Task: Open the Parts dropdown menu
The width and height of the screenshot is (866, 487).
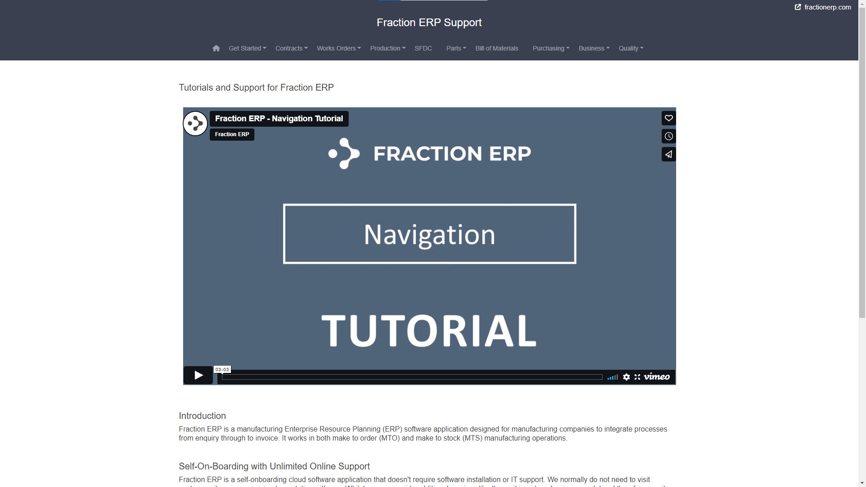Action: [x=456, y=48]
